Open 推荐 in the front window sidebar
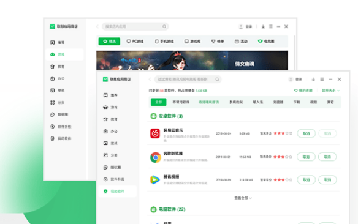Screen dimensions: 358x224 [x=110, y=95]
